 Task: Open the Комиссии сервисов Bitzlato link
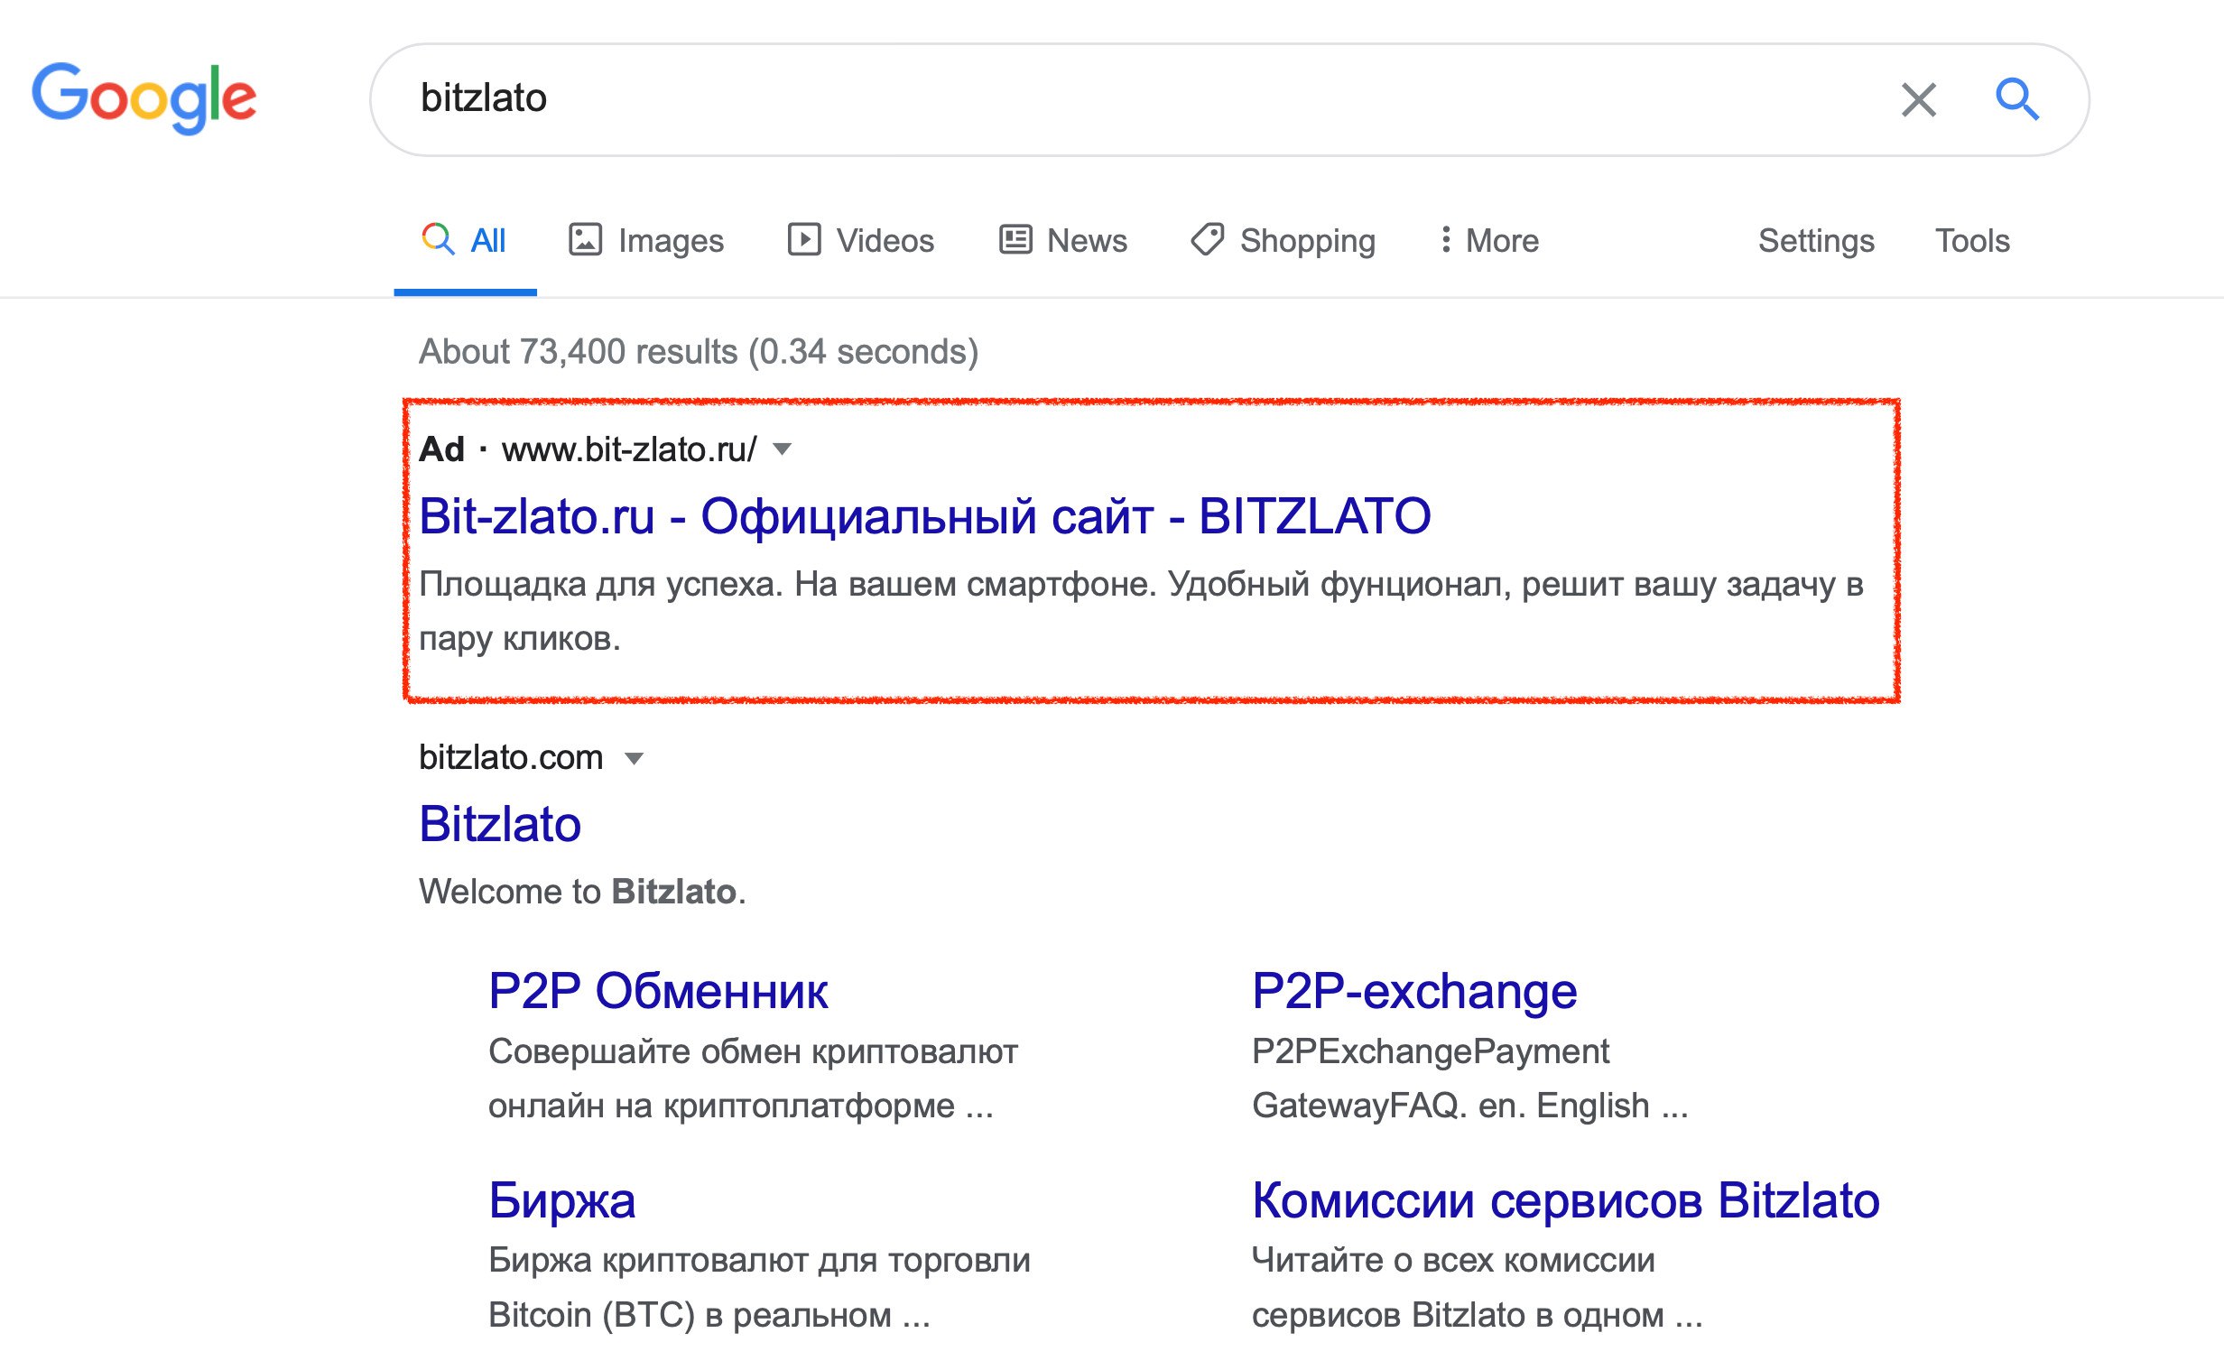pyautogui.click(x=1564, y=1200)
